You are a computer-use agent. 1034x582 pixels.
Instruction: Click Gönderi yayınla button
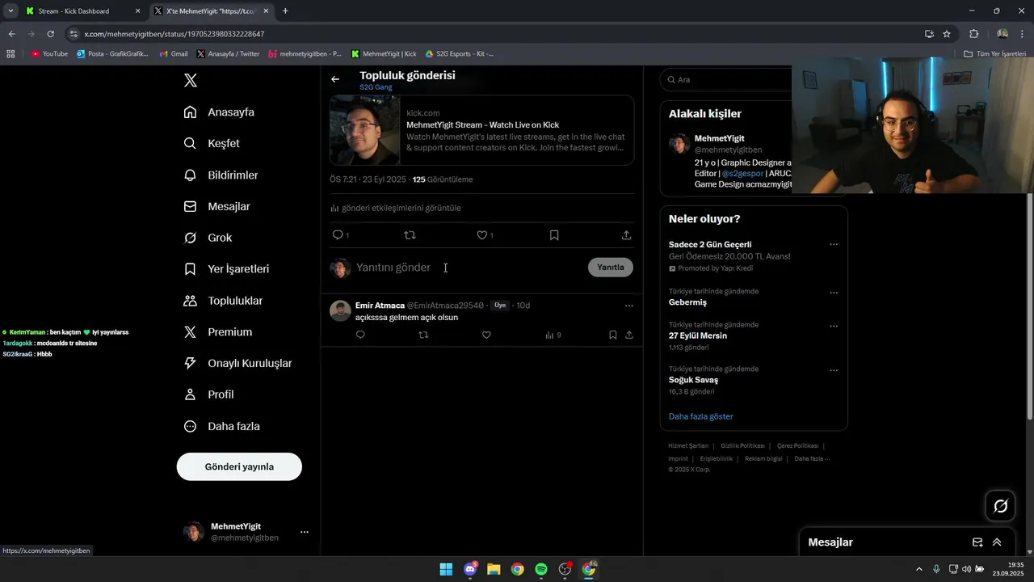click(x=239, y=467)
